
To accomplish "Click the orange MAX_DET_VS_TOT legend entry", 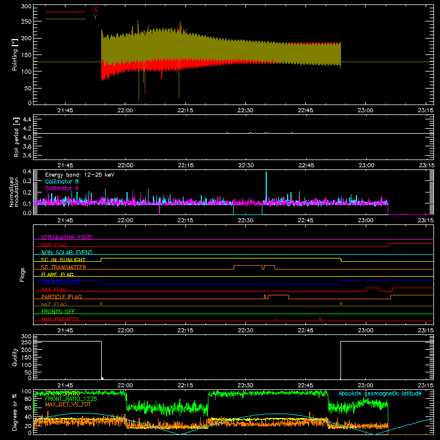I will coord(68,404).
